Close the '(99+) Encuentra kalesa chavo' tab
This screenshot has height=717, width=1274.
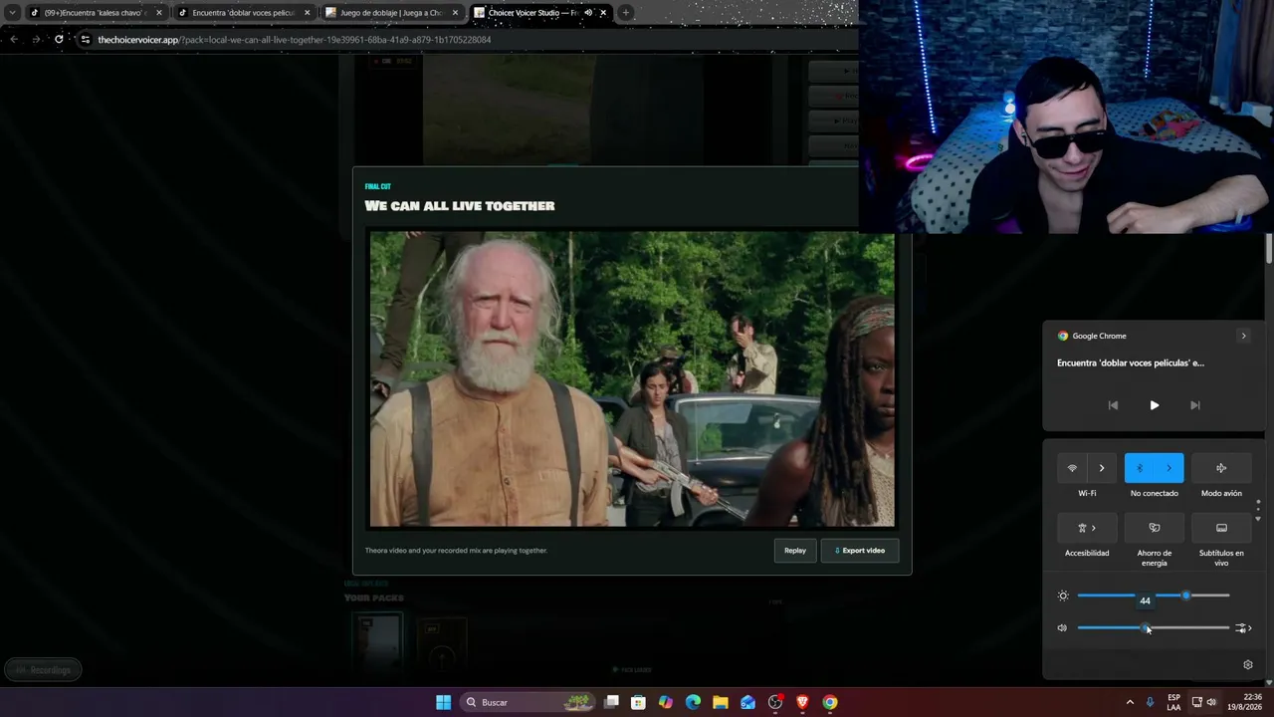click(158, 13)
